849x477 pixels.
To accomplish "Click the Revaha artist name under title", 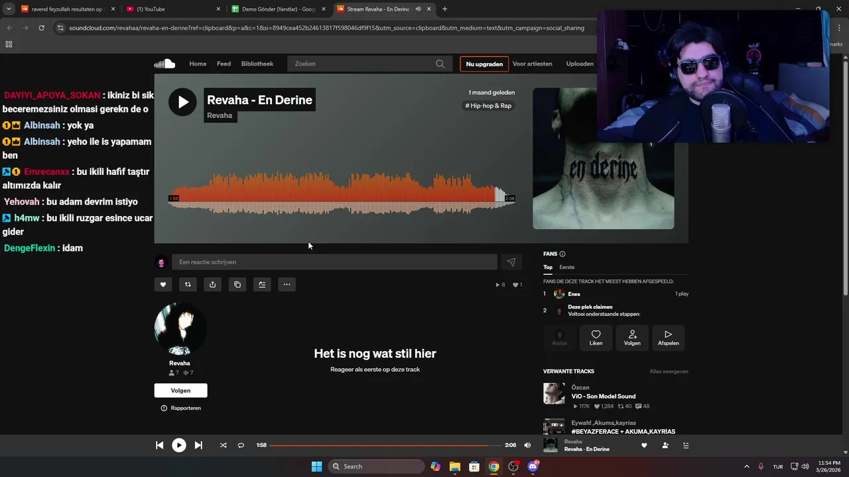I will click(x=220, y=115).
